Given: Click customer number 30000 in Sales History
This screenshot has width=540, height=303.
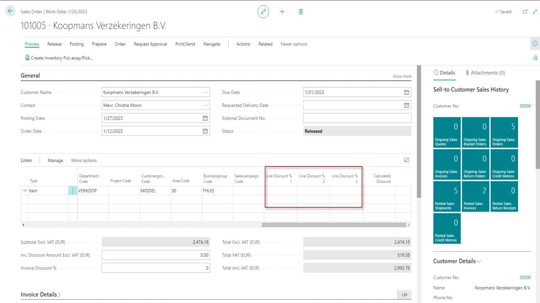Looking at the screenshot, I should [x=525, y=106].
